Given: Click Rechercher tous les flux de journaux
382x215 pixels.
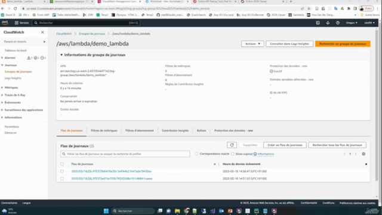Looking at the screenshot, I should tap(337, 145).
